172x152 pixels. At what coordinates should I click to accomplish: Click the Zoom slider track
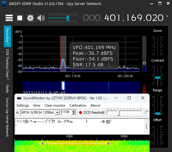click(158, 46)
